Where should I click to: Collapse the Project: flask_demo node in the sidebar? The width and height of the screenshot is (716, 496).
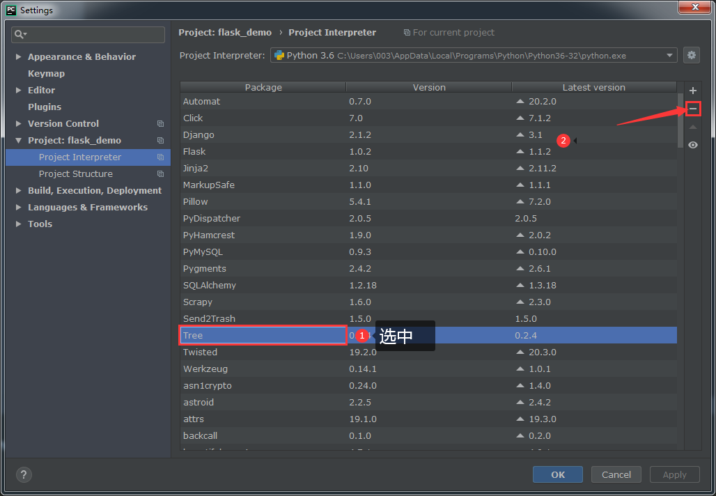pyautogui.click(x=18, y=140)
